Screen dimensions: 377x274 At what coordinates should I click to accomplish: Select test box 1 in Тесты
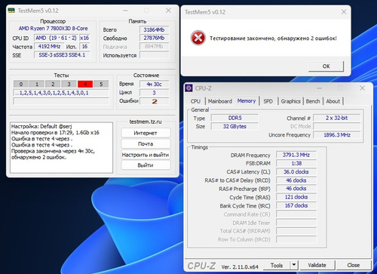(37, 84)
